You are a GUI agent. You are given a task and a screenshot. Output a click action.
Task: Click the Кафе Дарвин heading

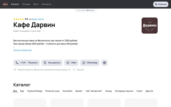pyautogui.click(x=34, y=25)
